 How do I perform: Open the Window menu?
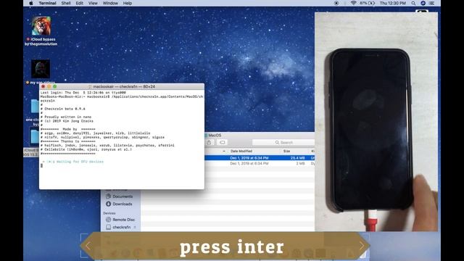click(x=110, y=3)
